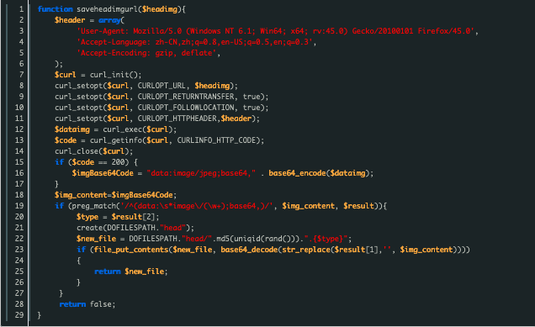
Task: Click CURLOPT_RETURNTRANSFER constant
Action: 186,97
